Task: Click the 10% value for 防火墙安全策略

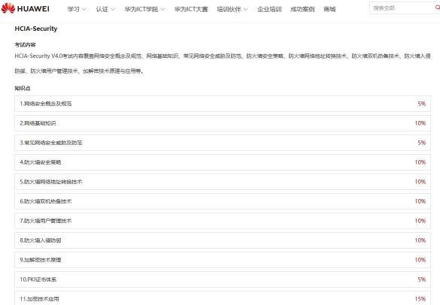Action: (420, 162)
